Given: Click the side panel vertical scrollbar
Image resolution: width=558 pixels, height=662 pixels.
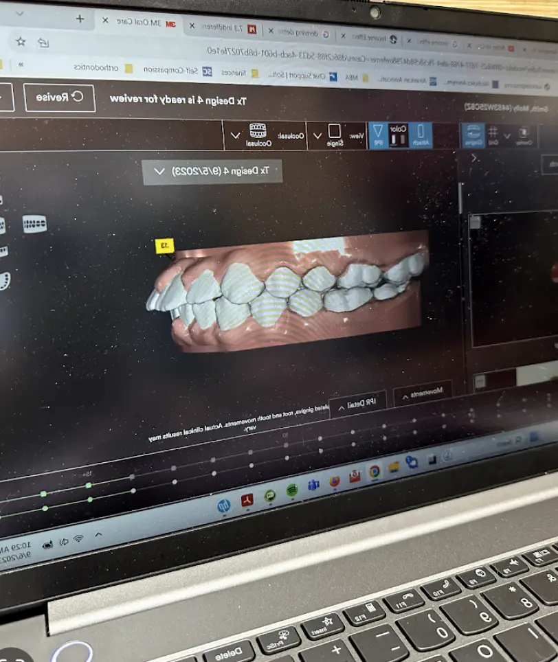Looking at the screenshot, I should click(x=460, y=198).
